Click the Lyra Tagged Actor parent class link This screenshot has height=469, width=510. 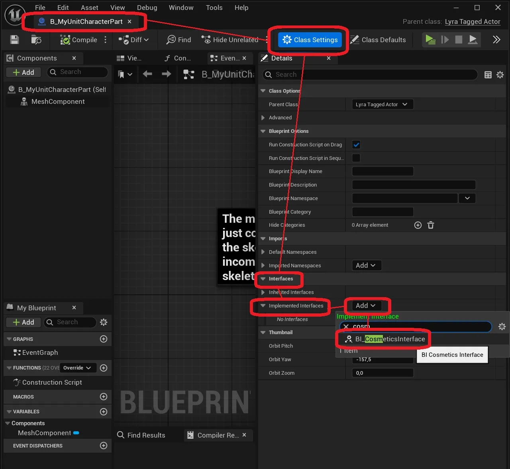pyautogui.click(x=473, y=21)
